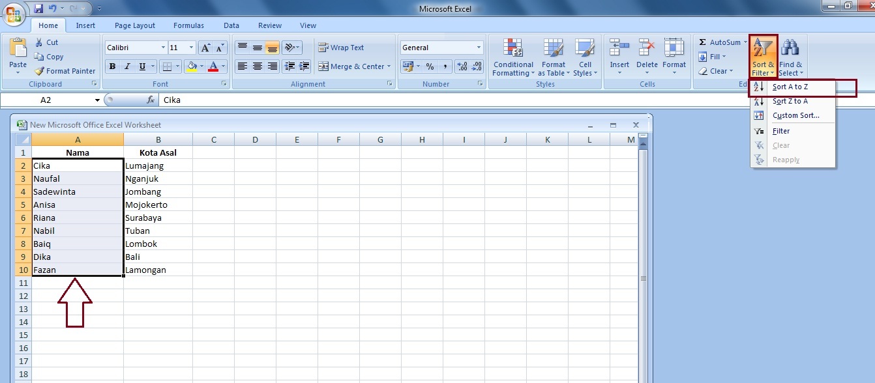Screen dimensions: 875x383
Task: Switch to the Page Layout tab
Action: (x=135, y=25)
